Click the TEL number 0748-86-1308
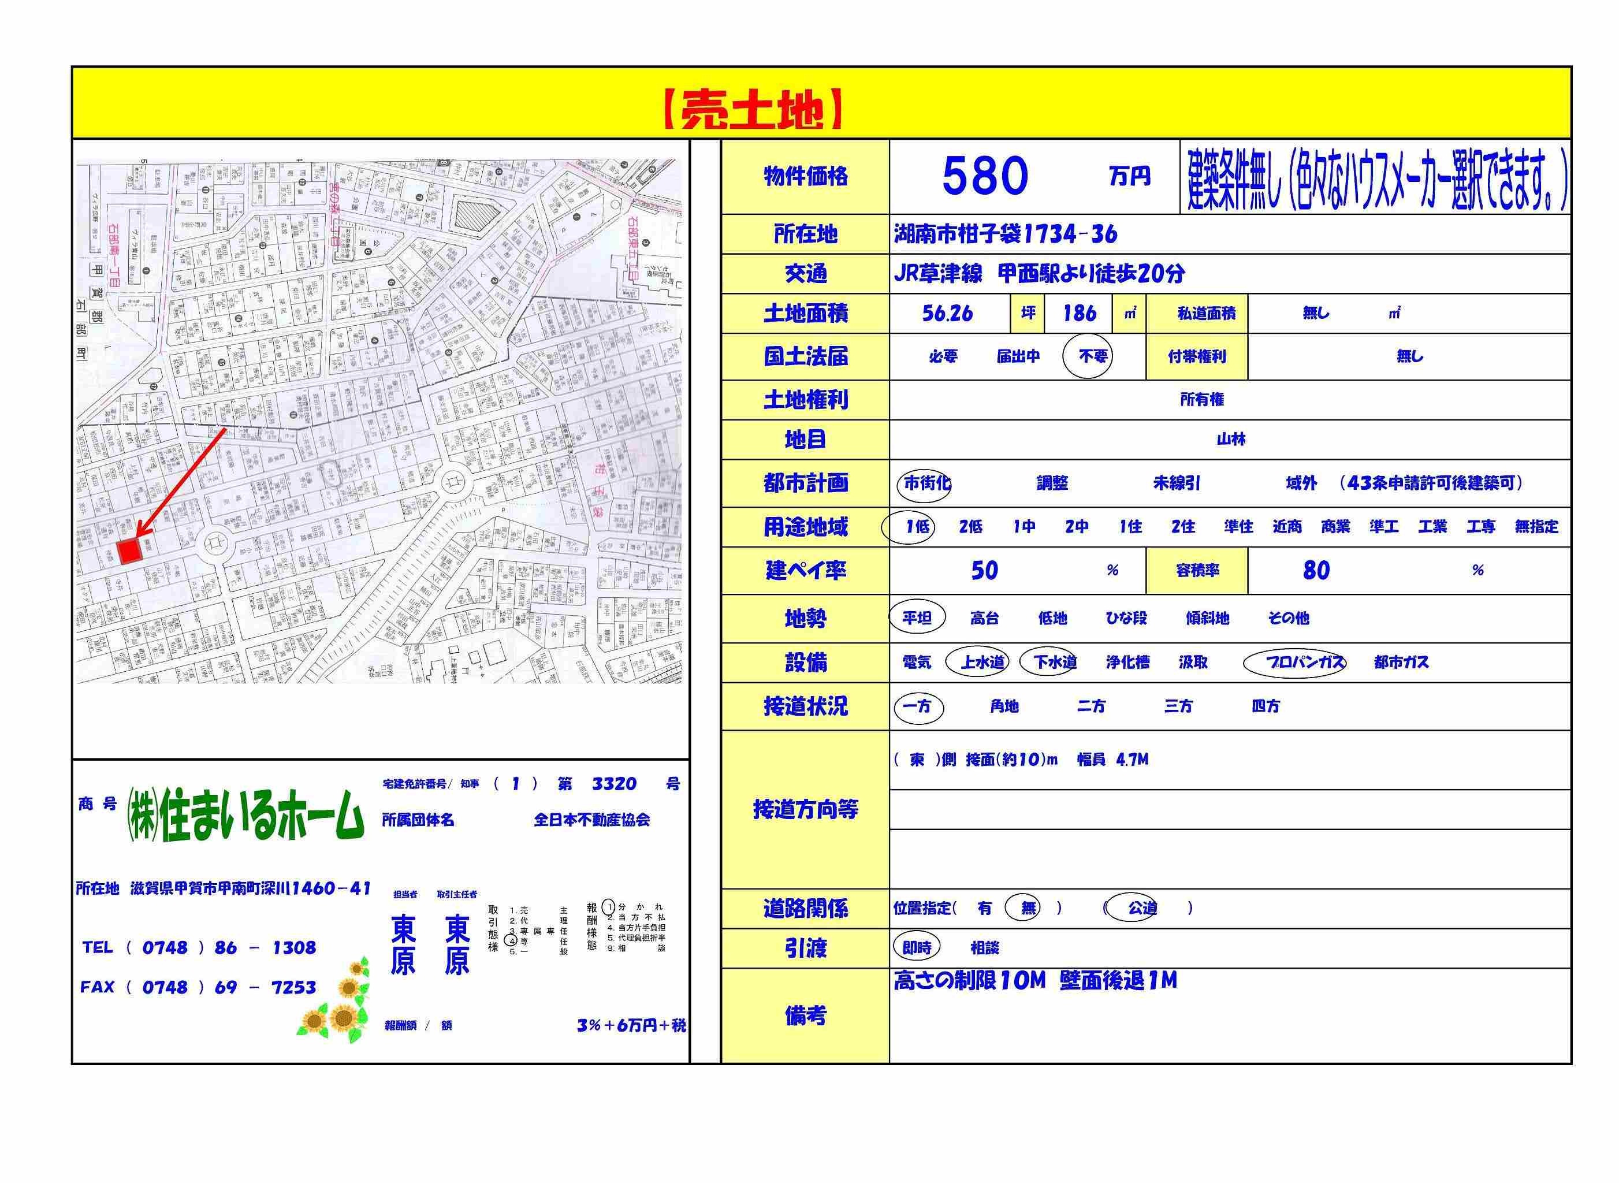 pyautogui.click(x=221, y=948)
